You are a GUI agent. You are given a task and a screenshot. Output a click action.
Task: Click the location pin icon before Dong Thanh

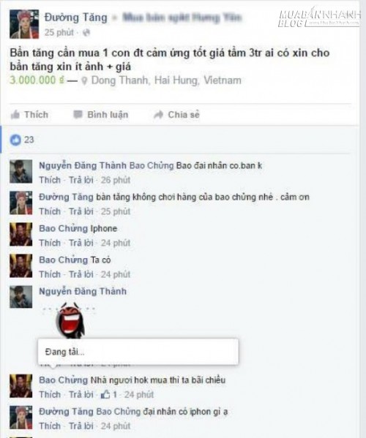[84, 81]
